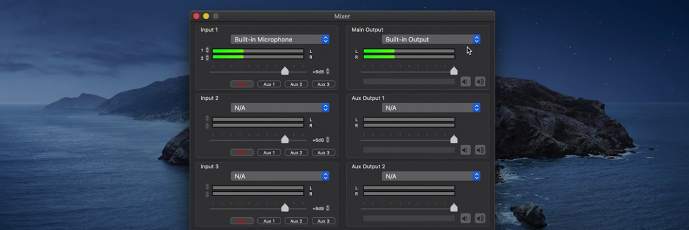Screen dimensions: 689x230
Task: Click Aux Output 2's low-volume speaker icon
Action: pos(465,218)
